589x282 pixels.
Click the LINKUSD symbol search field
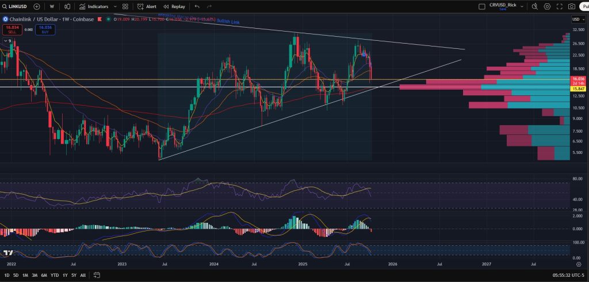coord(16,6)
